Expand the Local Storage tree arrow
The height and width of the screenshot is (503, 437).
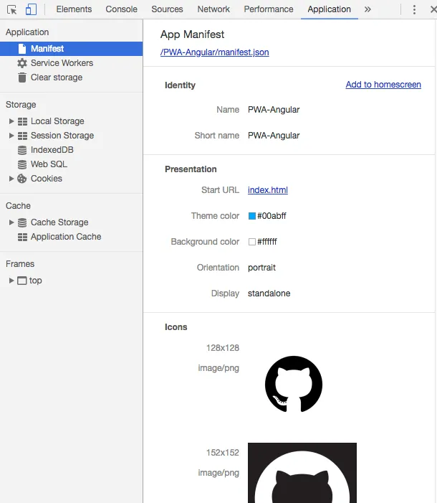tap(11, 121)
